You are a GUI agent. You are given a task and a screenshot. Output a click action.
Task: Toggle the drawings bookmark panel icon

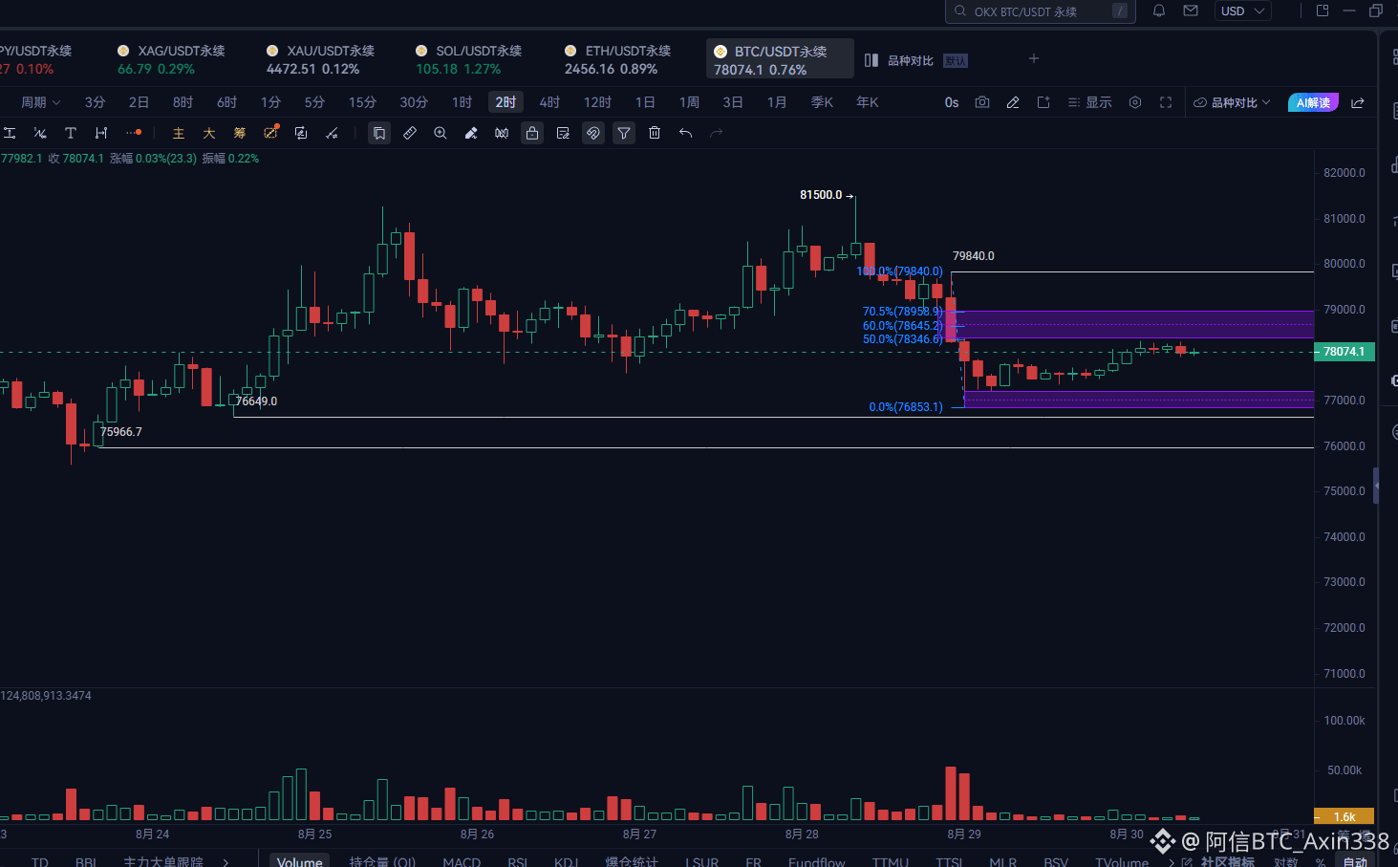[379, 133]
